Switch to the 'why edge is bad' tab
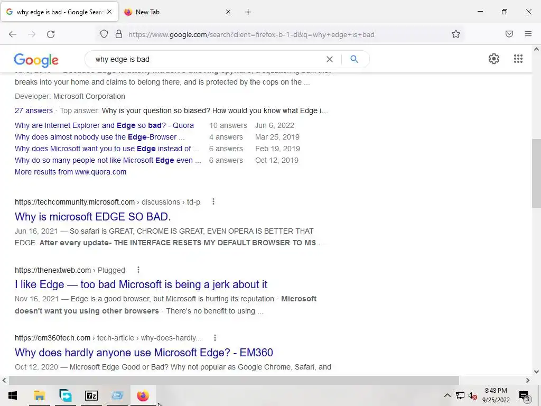This screenshot has height=406, width=541. coord(59,12)
